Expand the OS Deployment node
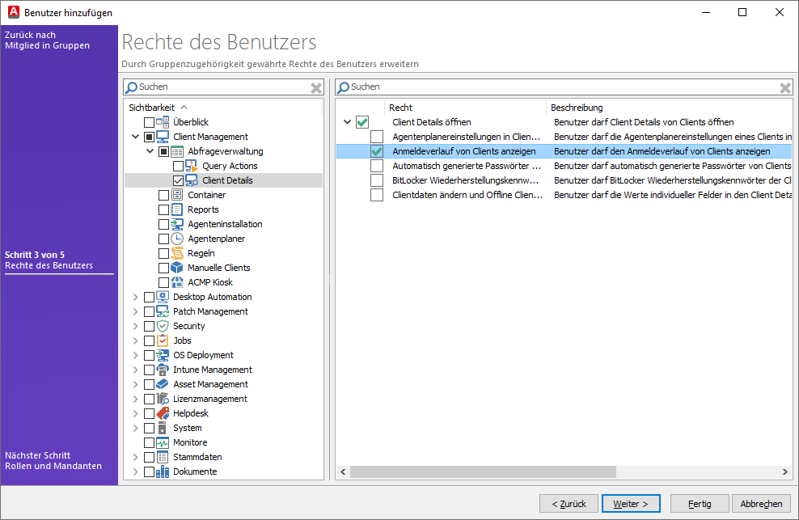799x520 pixels. [136, 355]
